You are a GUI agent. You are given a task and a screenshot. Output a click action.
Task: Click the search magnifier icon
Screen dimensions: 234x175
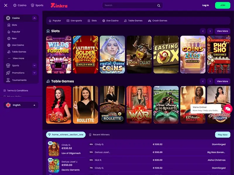[159, 6]
